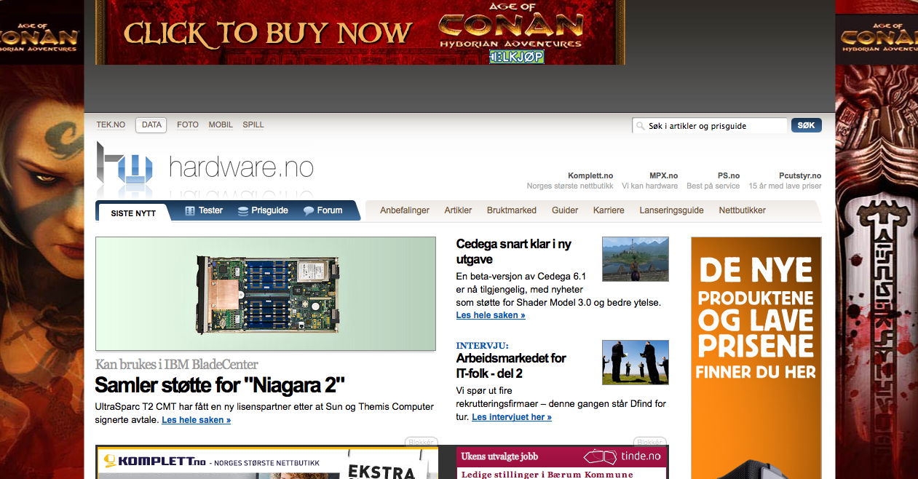Open the Anbefalinger menu item
The width and height of the screenshot is (918, 479).
pyautogui.click(x=405, y=210)
